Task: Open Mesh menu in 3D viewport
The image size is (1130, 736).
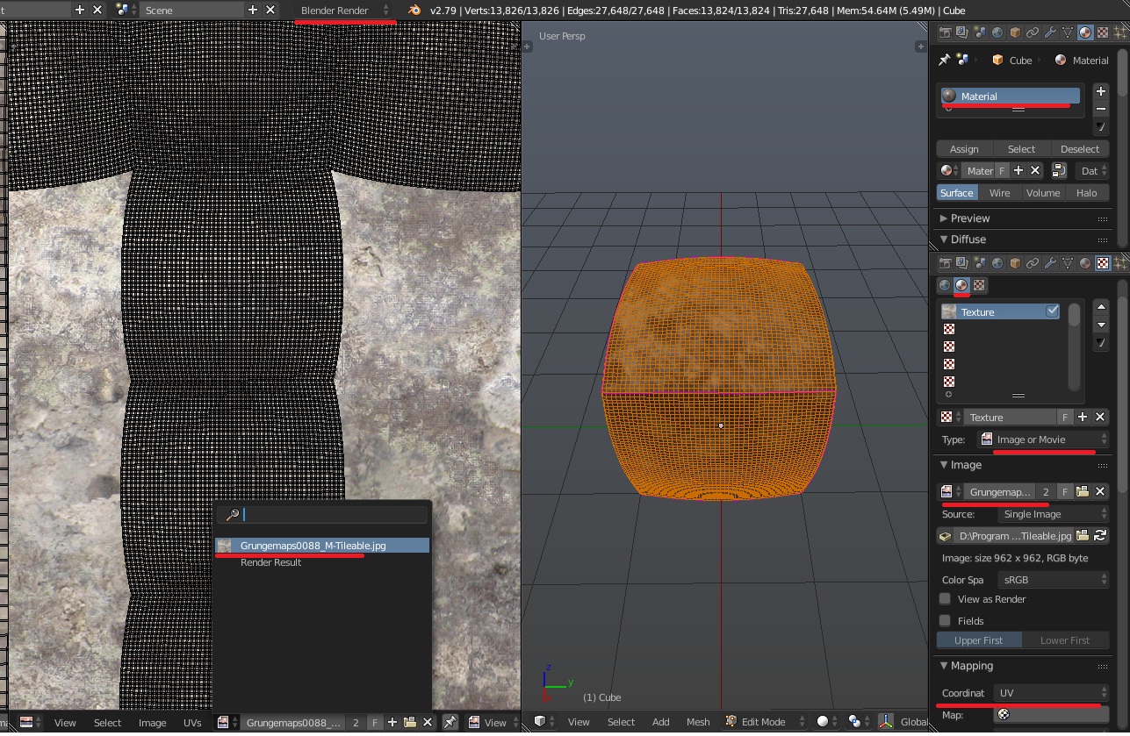Action: [x=698, y=722]
